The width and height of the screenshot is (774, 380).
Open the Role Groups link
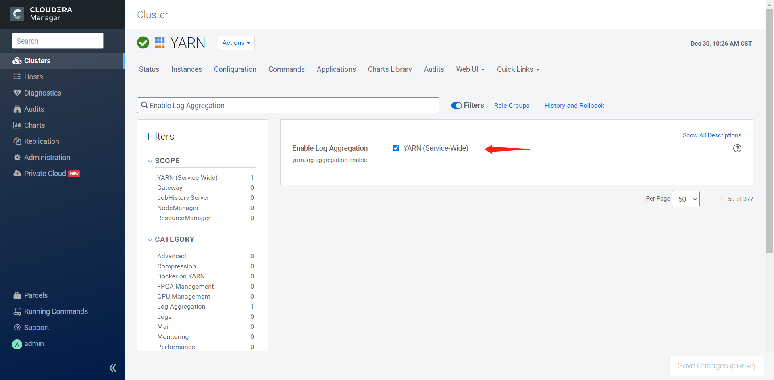click(x=512, y=106)
